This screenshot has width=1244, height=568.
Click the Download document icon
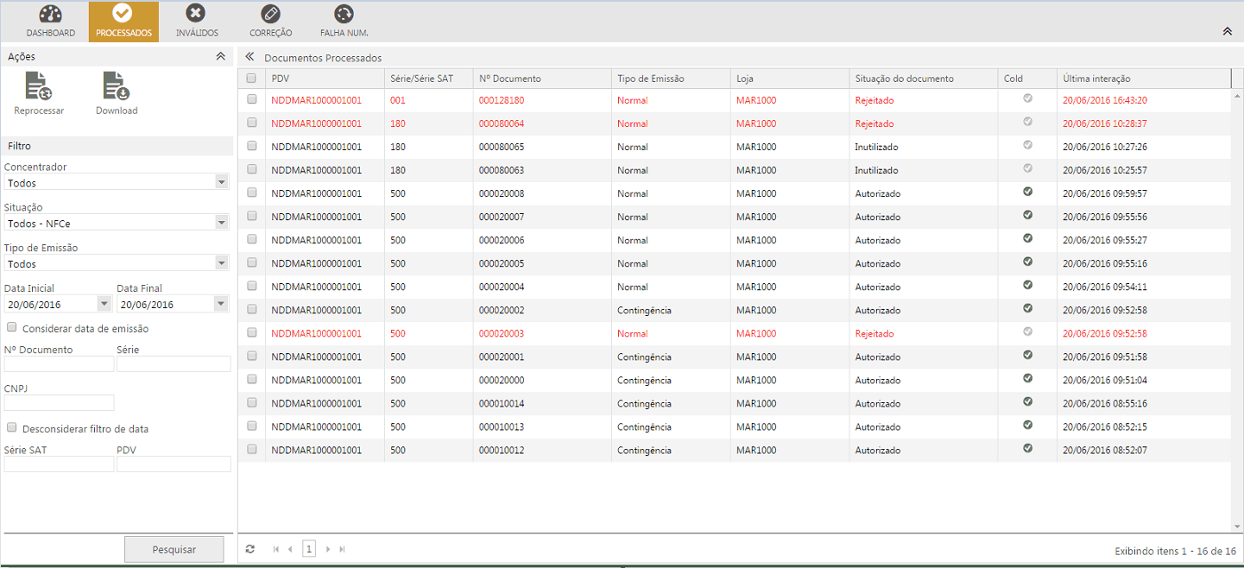(x=116, y=87)
